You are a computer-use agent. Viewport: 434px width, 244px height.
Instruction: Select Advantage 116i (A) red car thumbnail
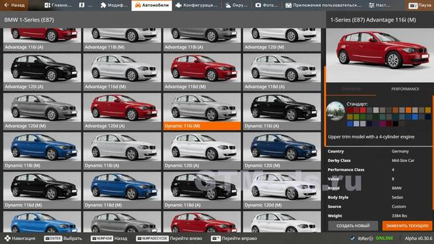(42, 40)
